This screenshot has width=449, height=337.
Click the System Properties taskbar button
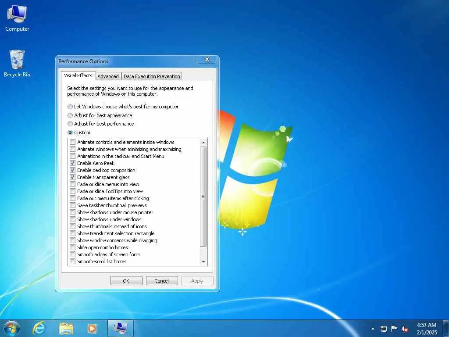pyautogui.click(x=121, y=328)
